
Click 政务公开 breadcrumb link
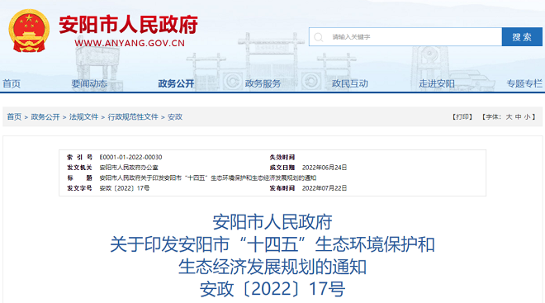click(45, 116)
